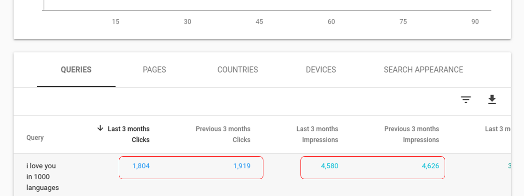Go to the Devices tab
524x196 pixels.
point(321,70)
